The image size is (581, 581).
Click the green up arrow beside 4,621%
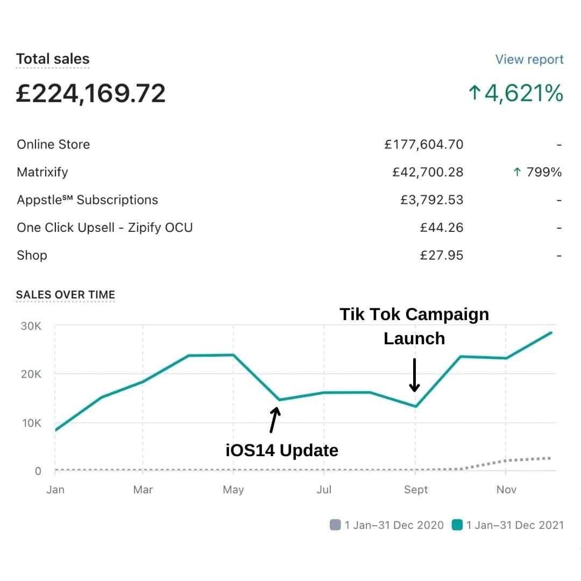pyautogui.click(x=474, y=94)
